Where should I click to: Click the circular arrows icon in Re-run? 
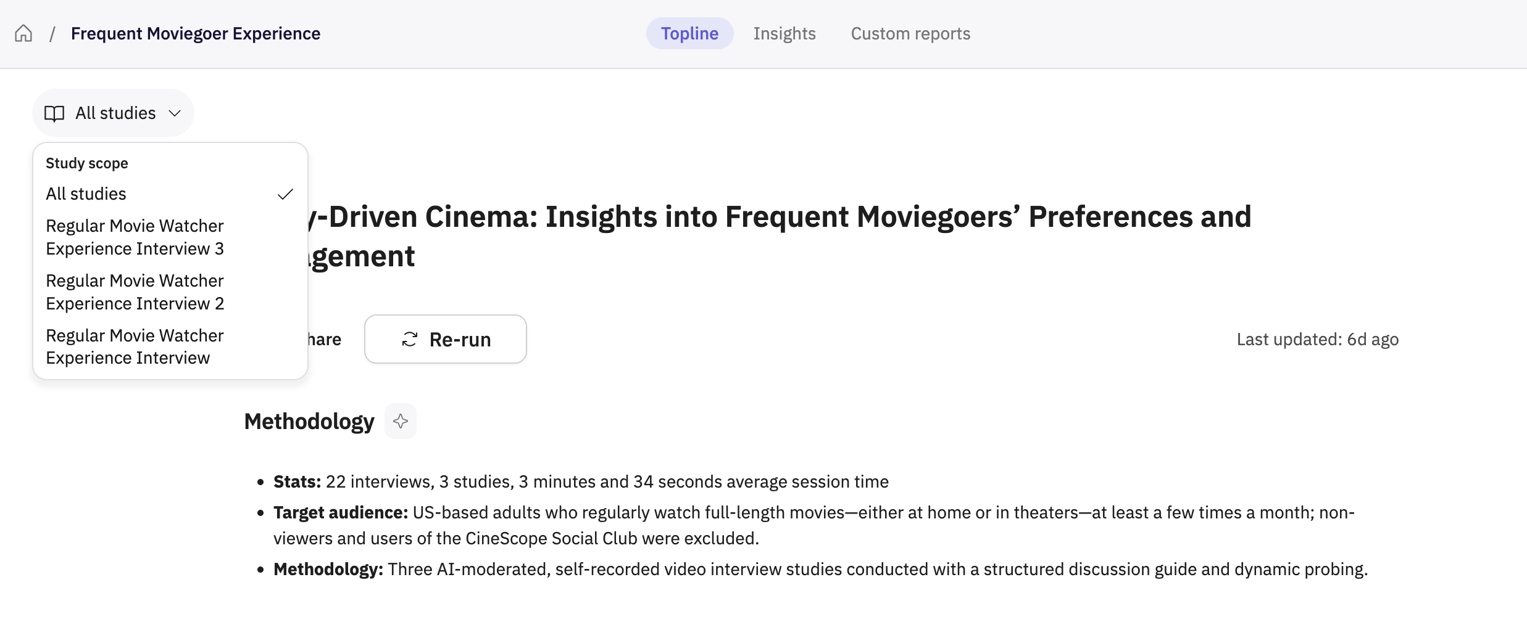(x=410, y=340)
